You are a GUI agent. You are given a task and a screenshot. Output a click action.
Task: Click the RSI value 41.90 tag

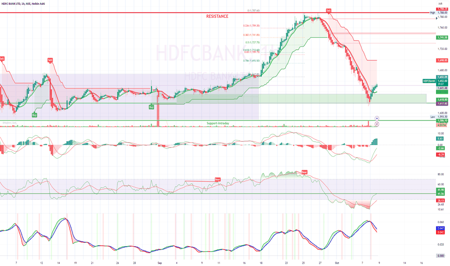click(x=440, y=190)
